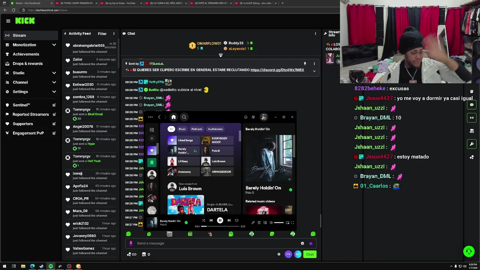Switch to 'my trip to Dubai' YouTube tab
This screenshot has height=270, width=480.
tap(120, 3)
